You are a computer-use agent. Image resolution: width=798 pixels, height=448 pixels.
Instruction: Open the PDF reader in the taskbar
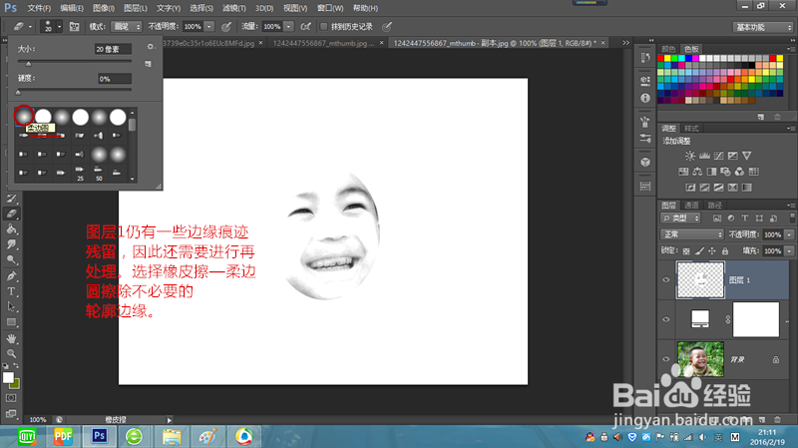pos(63,436)
